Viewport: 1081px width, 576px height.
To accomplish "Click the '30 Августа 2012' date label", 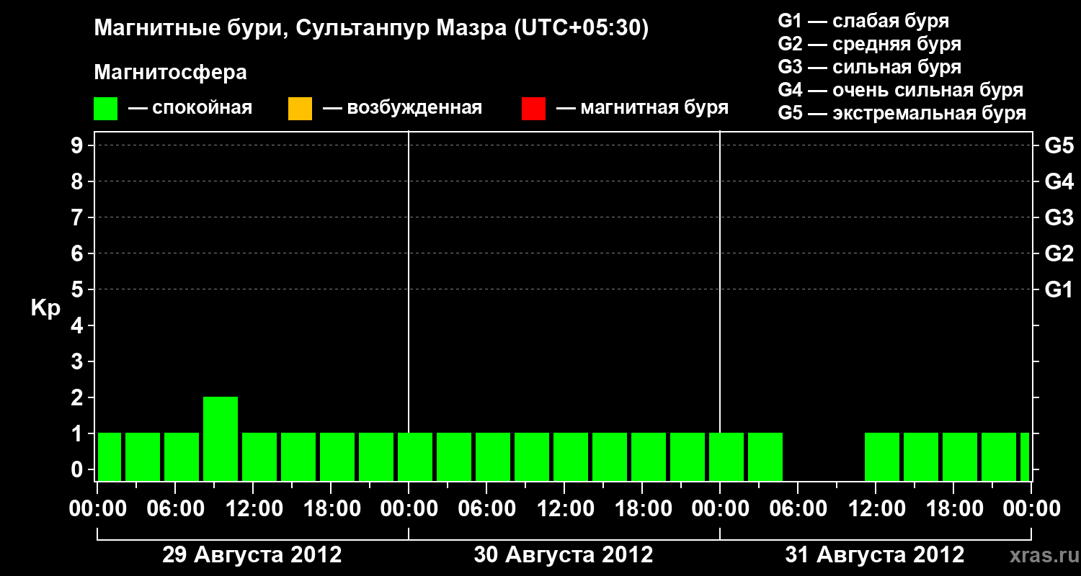I will (564, 555).
